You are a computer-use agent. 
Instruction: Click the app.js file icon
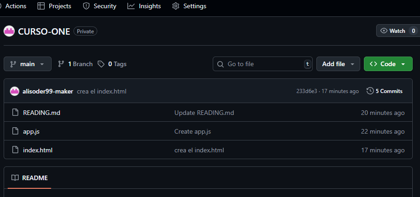point(16,131)
